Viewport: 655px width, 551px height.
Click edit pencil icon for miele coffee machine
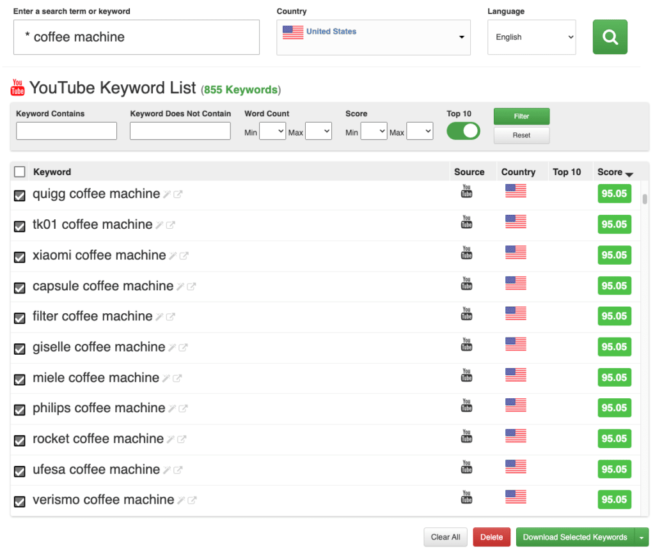pos(166,378)
